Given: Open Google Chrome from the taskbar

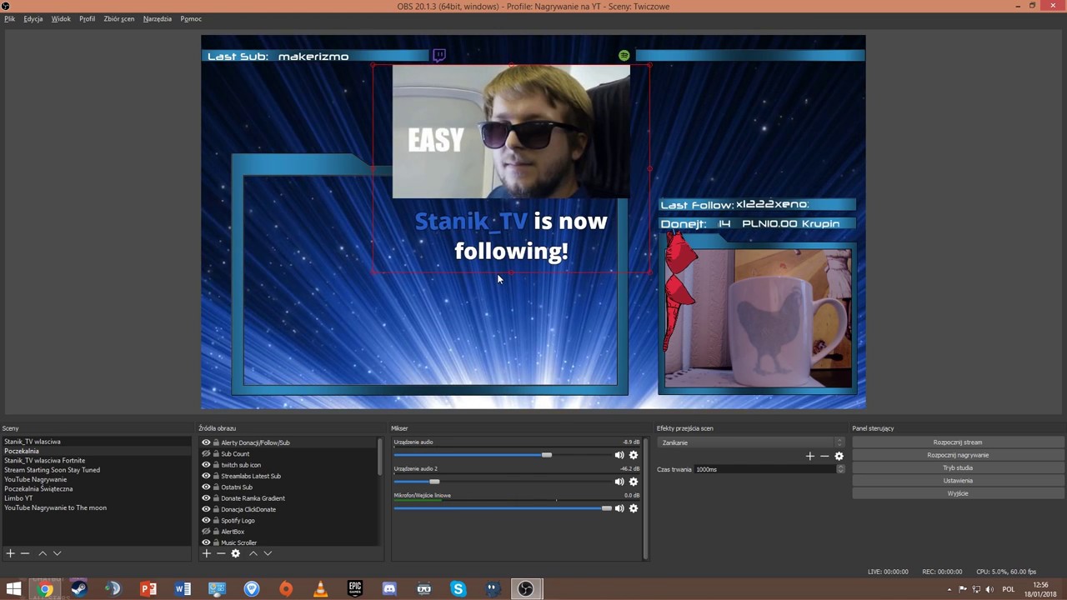Looking at the screenshot, I should [45, 589].
